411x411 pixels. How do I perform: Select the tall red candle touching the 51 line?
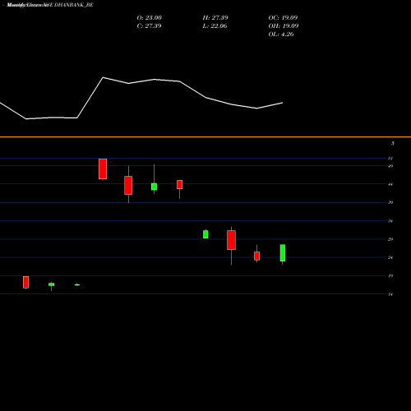tap(103, 169)
